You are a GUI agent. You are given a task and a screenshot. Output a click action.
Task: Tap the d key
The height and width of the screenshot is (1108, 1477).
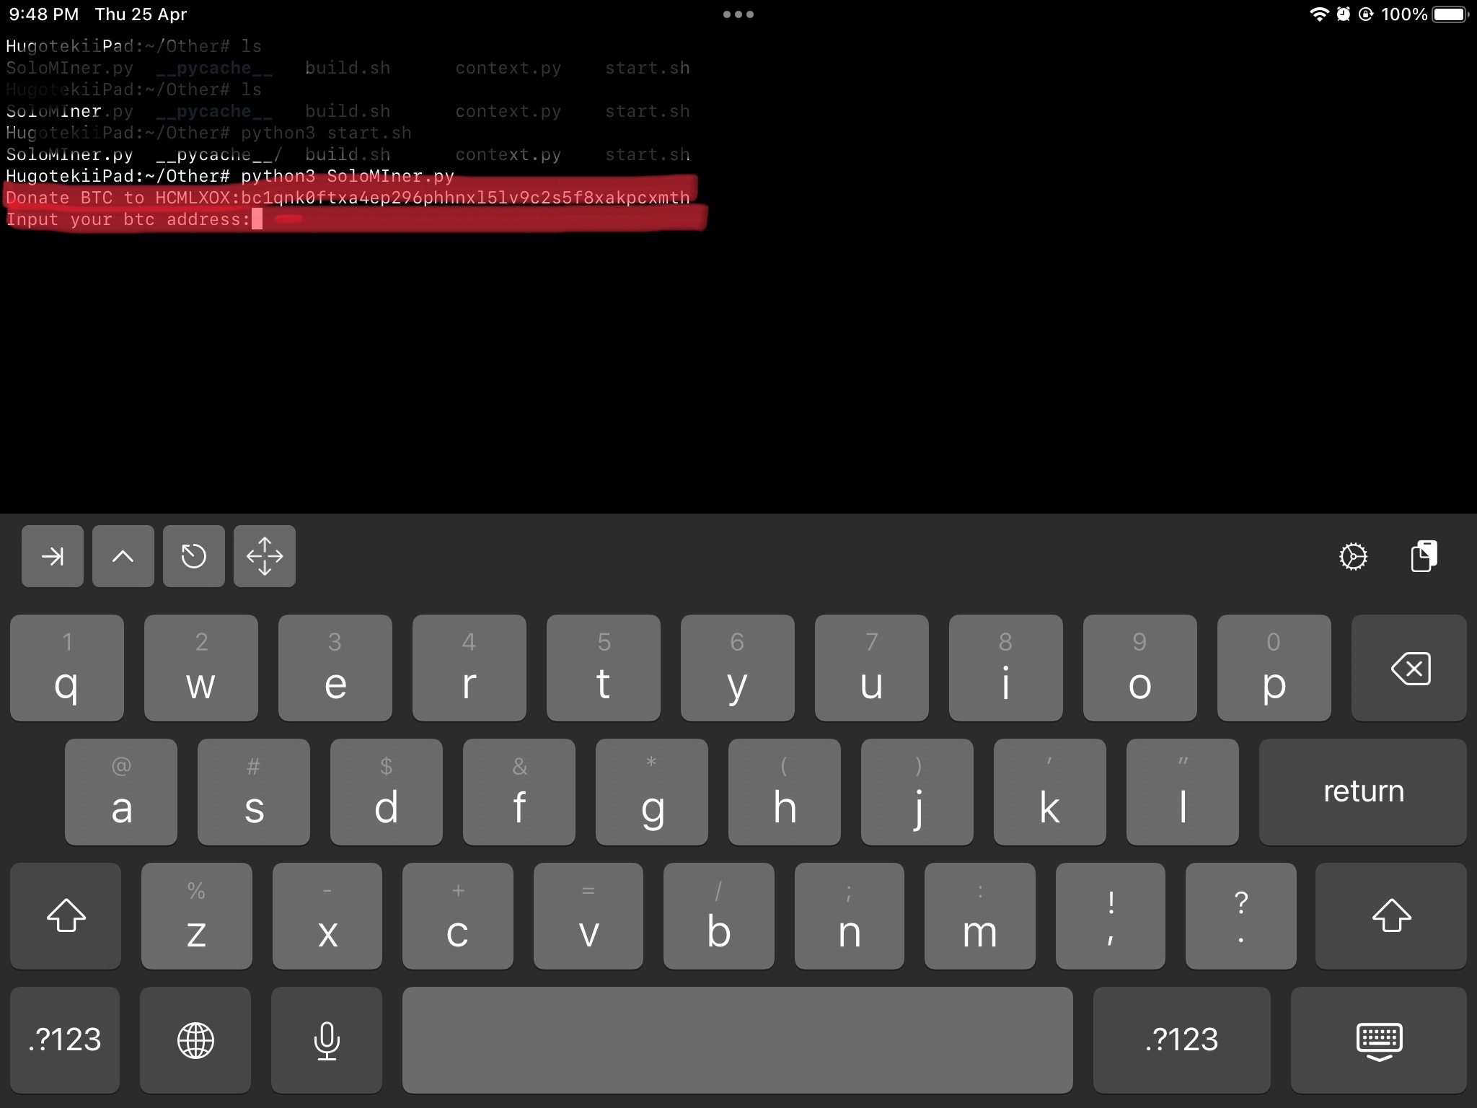coord(387,792)
